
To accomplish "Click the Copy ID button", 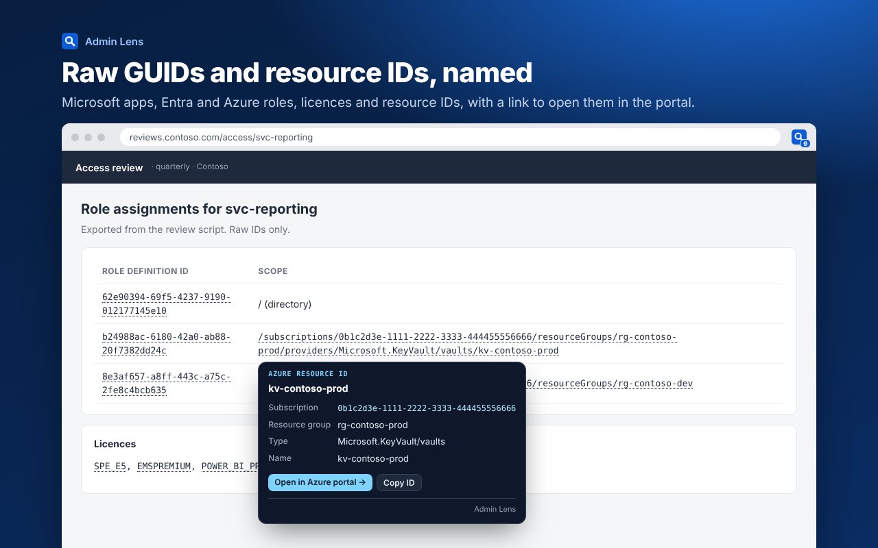I will pyautogui.click(x=399, y=482).
